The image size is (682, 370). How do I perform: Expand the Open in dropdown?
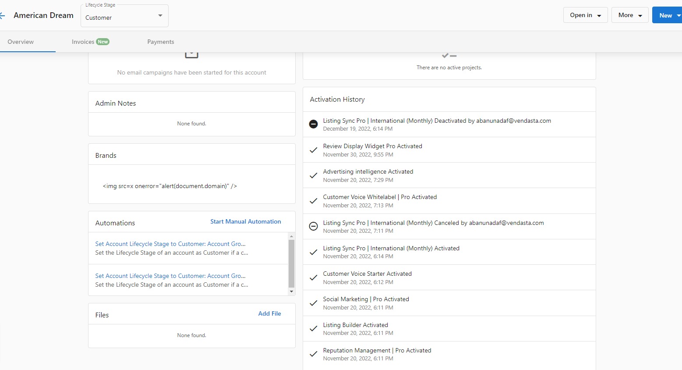585,15
